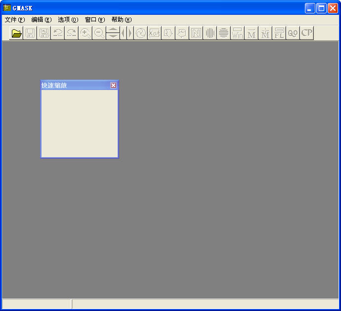Click the N negative mask icon
The height and width of the screenshot is (311, 341).
(x=196, y=33)
